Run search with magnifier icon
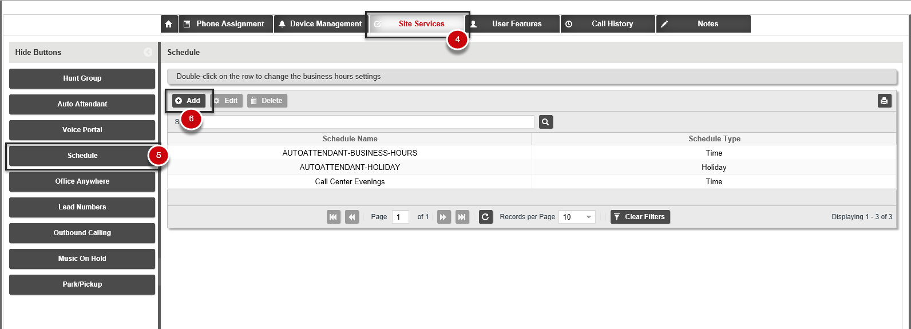Screen dimensions: 911x329 pyautogui.click(x=546, y=122)
